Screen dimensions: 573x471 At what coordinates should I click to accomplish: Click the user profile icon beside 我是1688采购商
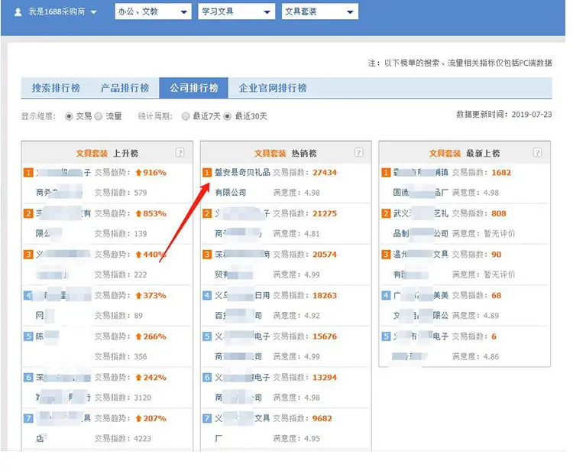pos(18,12)
